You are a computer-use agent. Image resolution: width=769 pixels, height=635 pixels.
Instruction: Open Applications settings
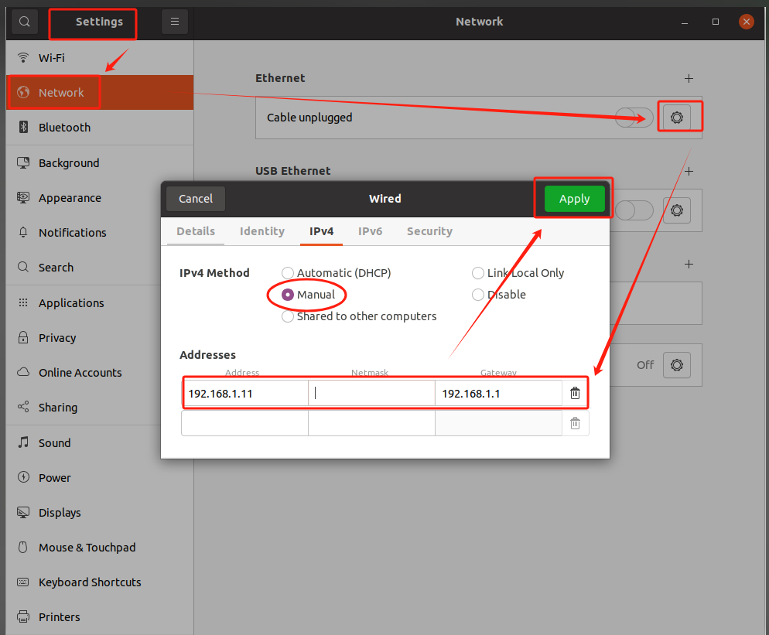click(100, 303)
